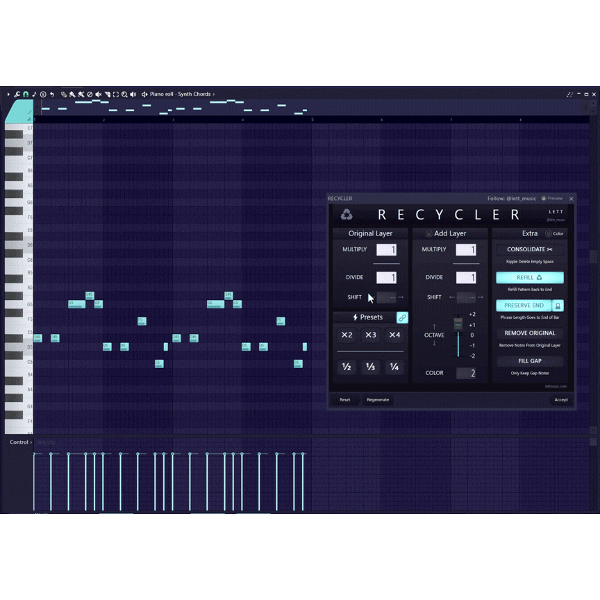Click the octave slider handle

coord(458,324)
